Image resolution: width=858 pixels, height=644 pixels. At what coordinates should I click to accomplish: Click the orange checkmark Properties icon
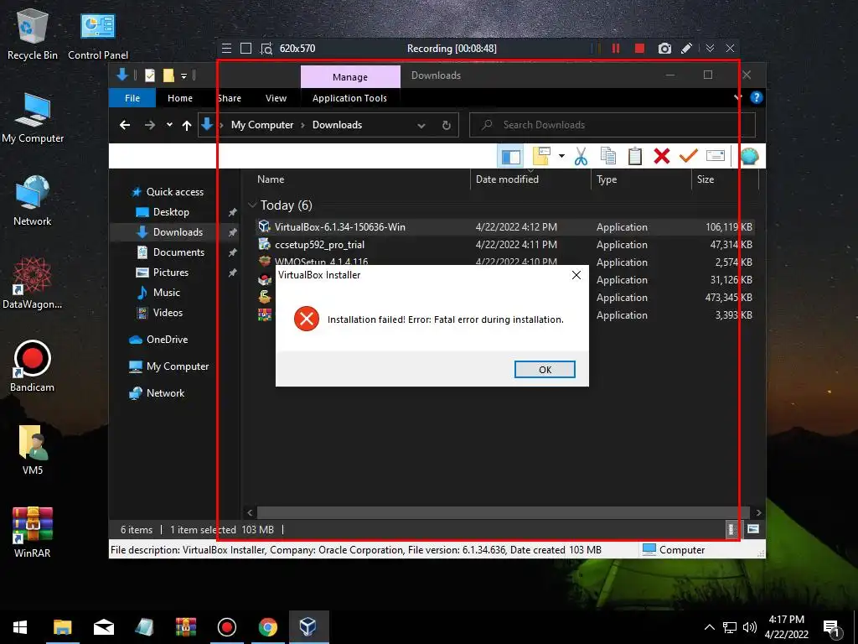point(689,156)
